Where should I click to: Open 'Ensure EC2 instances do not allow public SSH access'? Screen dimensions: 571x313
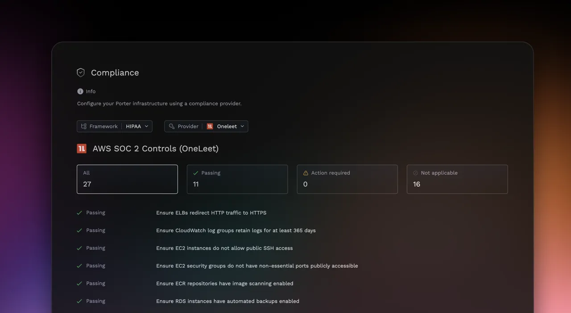[224, 248]
